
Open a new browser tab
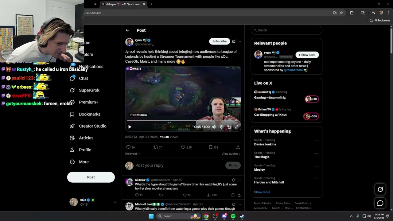point(151,4)
